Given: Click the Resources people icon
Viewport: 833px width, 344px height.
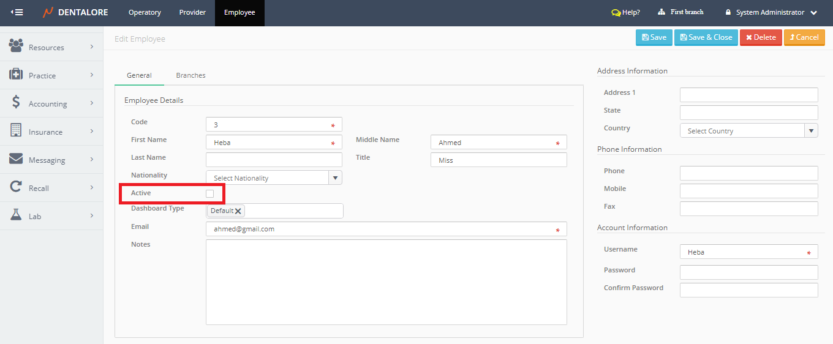Looking at the screenshot, I should click(16, 46).
